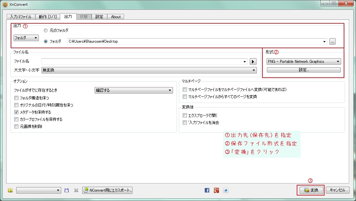
Task: Enable エクスプローラで開く checkbox
Action: (x=185, y=116)
